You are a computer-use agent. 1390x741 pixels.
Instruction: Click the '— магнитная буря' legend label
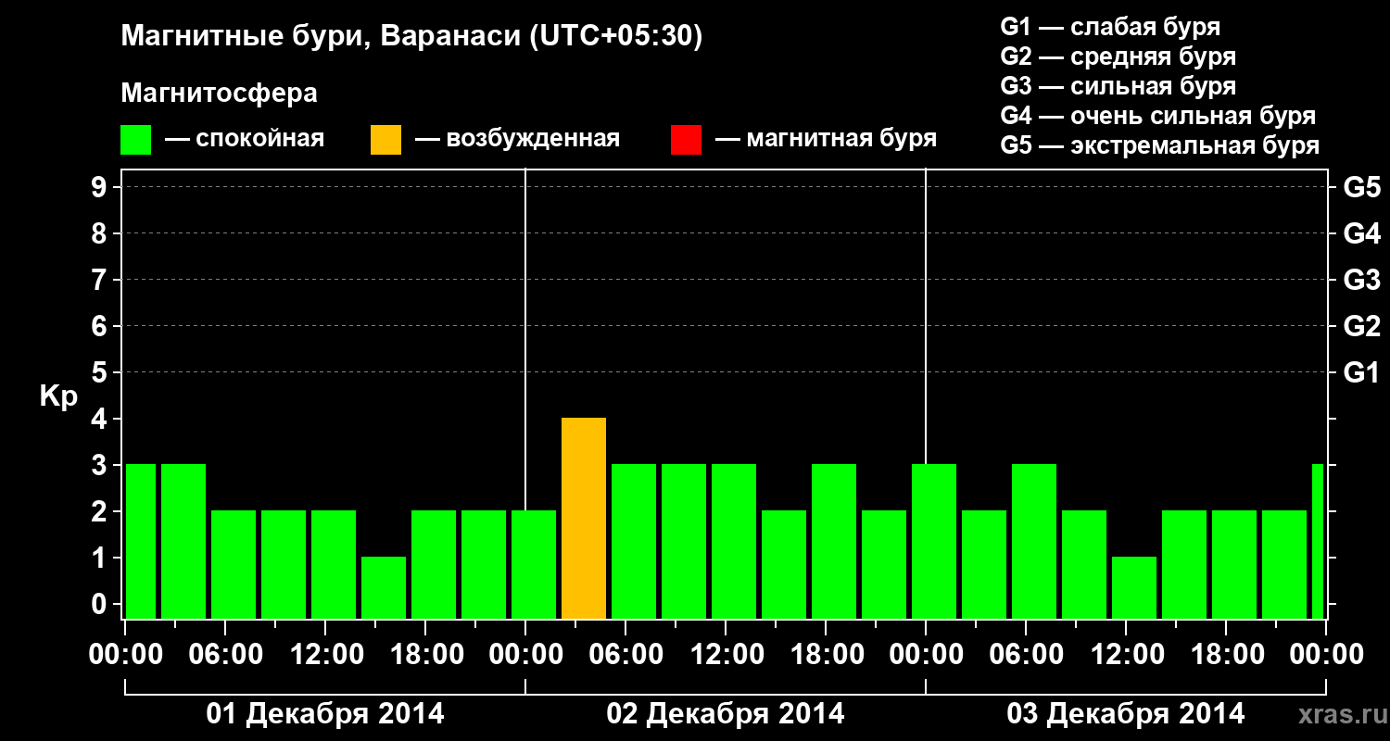pos(826,139)
